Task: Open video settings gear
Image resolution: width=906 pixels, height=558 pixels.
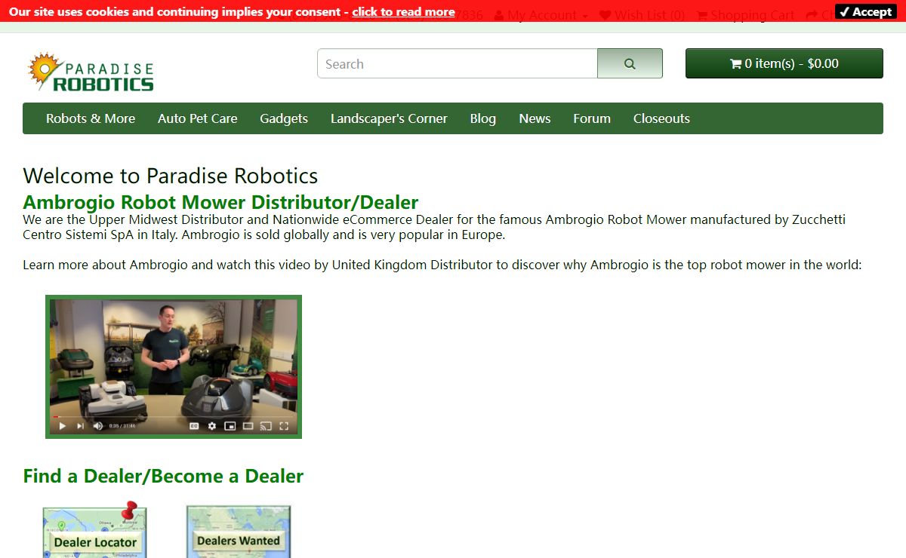Action: pos(212,426)
